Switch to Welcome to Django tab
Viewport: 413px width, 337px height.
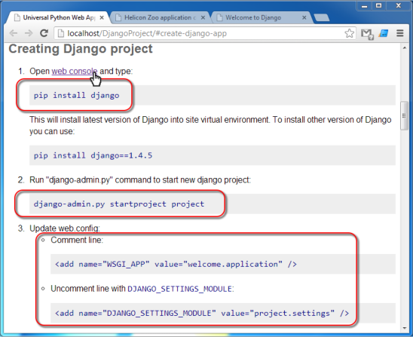[262, 17]
